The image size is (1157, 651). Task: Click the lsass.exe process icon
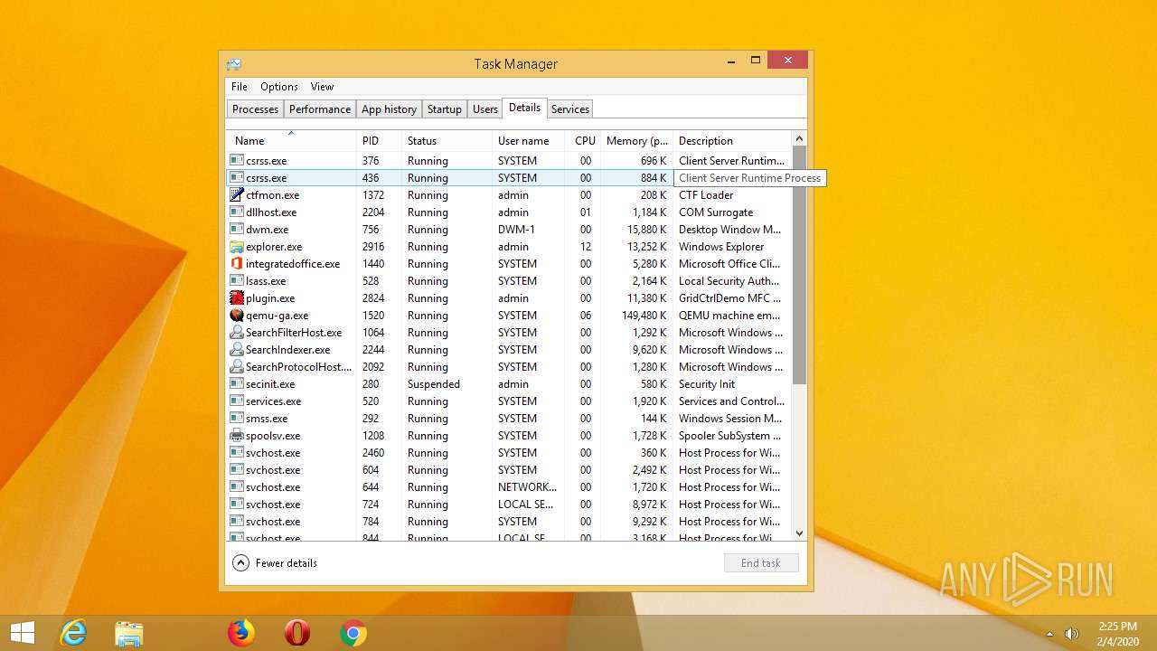237,280
